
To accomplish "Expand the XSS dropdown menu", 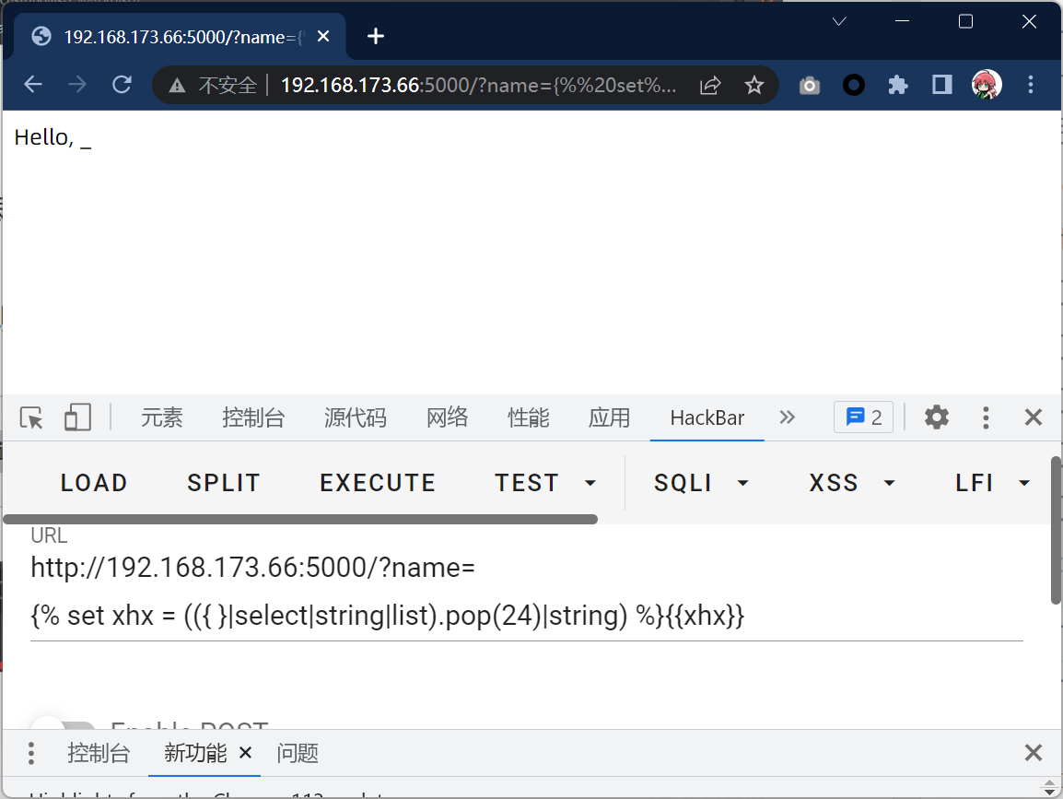I will point(852,483).
